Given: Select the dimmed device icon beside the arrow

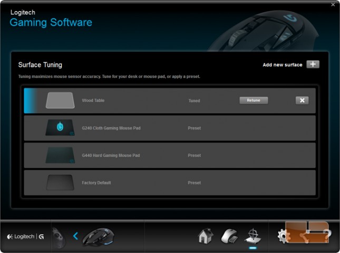Looking at the screenshot, I should point(59,237).
